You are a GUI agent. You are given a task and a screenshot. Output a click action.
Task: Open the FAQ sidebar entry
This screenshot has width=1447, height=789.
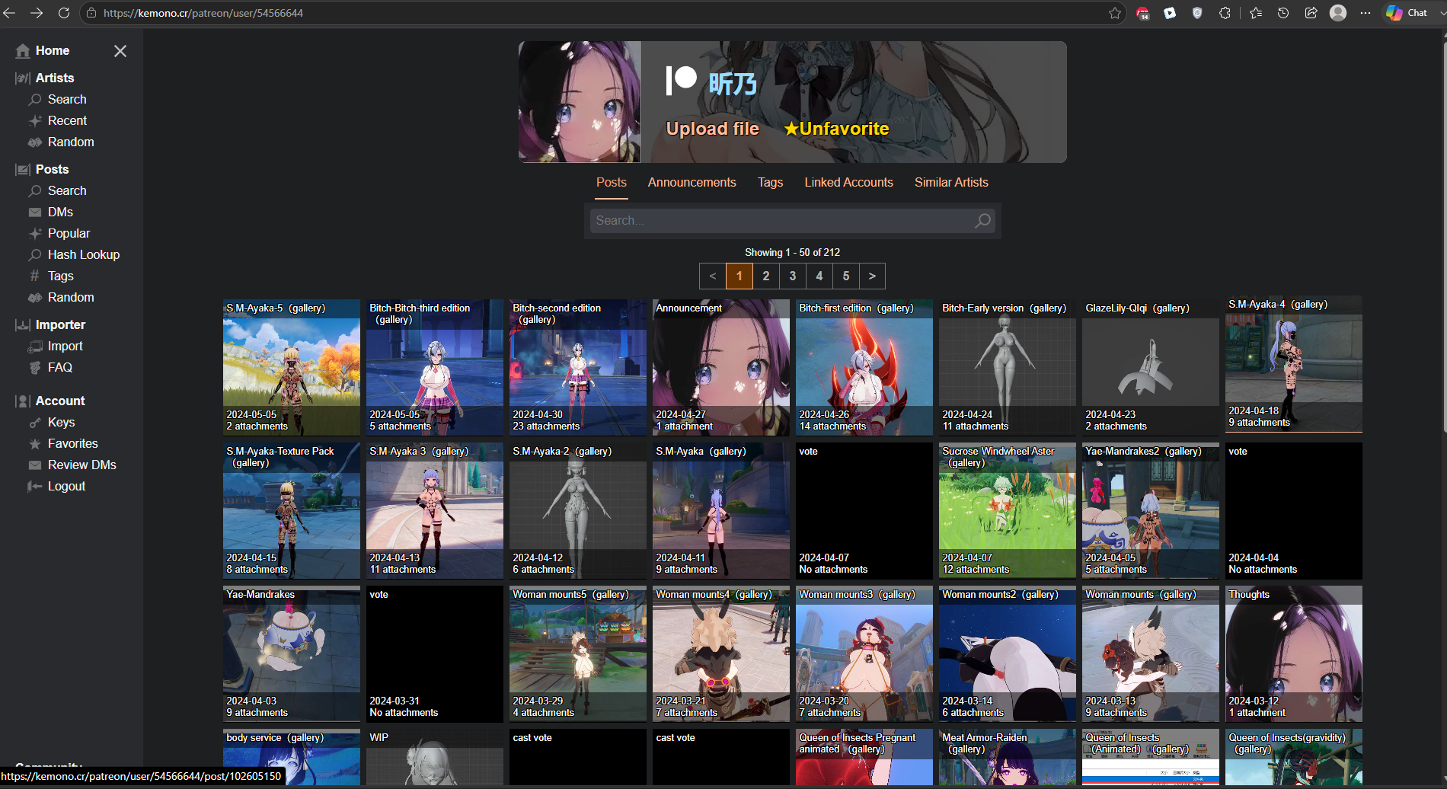pos(59,367)
